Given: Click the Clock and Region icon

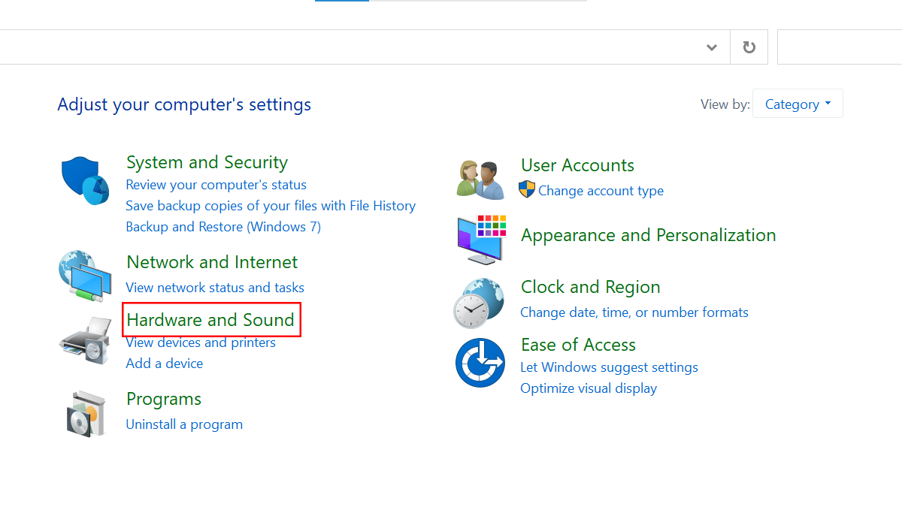Looking at the screenshot, I should (479, 303).
